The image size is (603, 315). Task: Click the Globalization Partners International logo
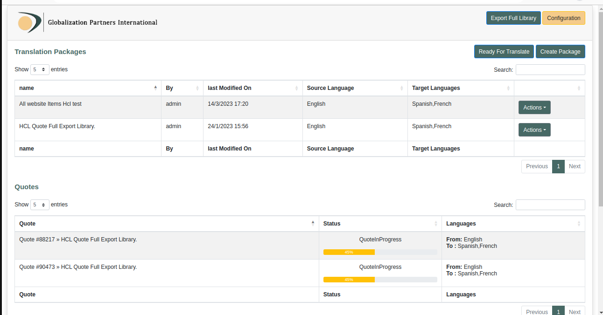87,22
